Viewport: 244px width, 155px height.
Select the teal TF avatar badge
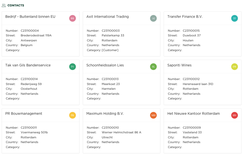(235, 18)
